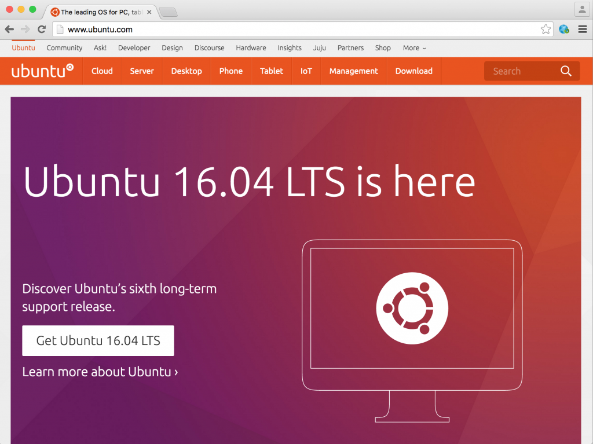Expand the More navigation dropdown

413,48
